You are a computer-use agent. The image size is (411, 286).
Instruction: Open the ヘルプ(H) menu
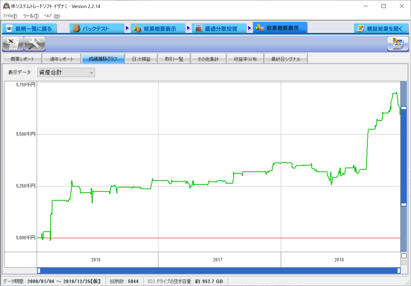coord(52,16)
